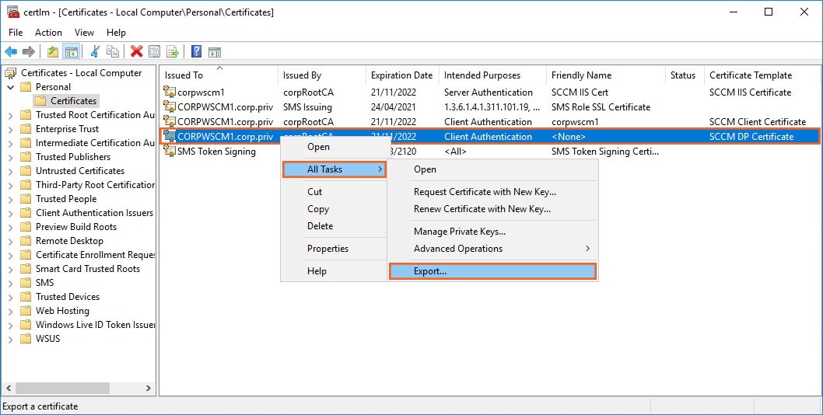
Task: Expand the WSUS store node
Action: pyautogui.click(x=12, y=339)
